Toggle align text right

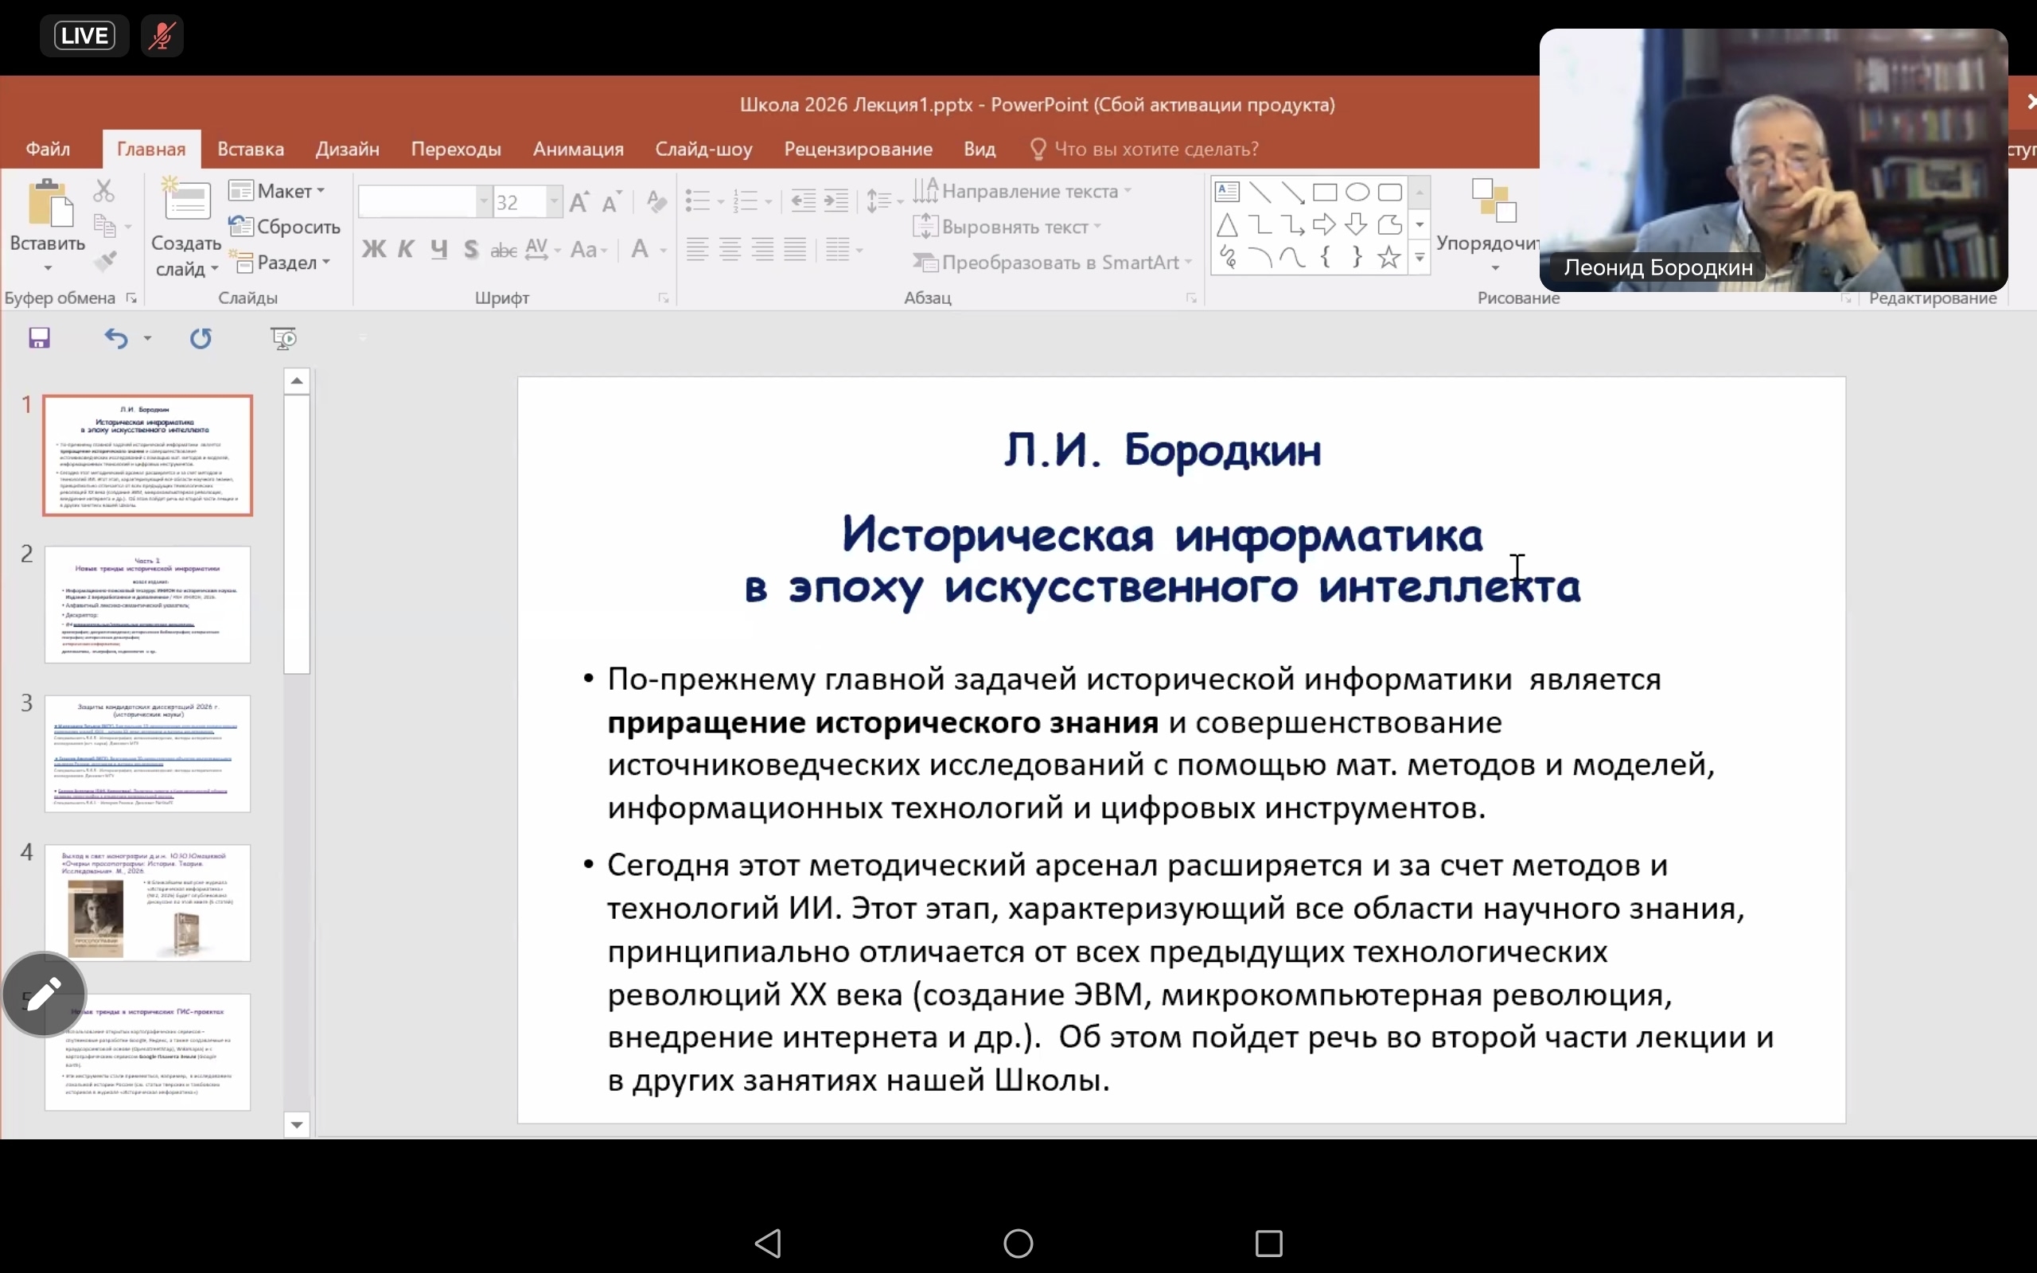click(762, 249)
